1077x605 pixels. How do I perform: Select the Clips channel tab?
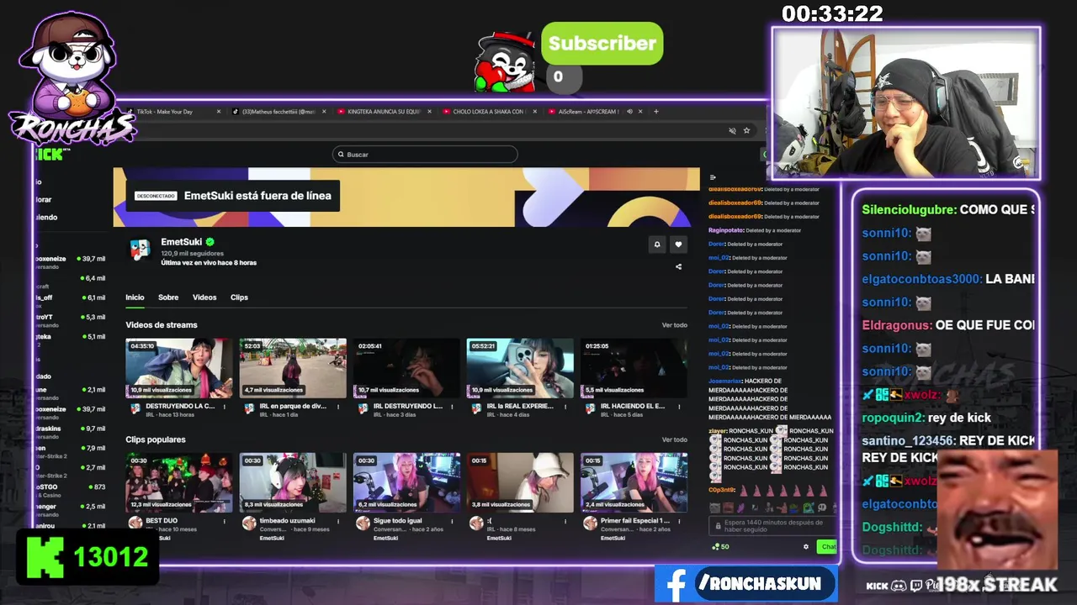[x=239, y=297]
